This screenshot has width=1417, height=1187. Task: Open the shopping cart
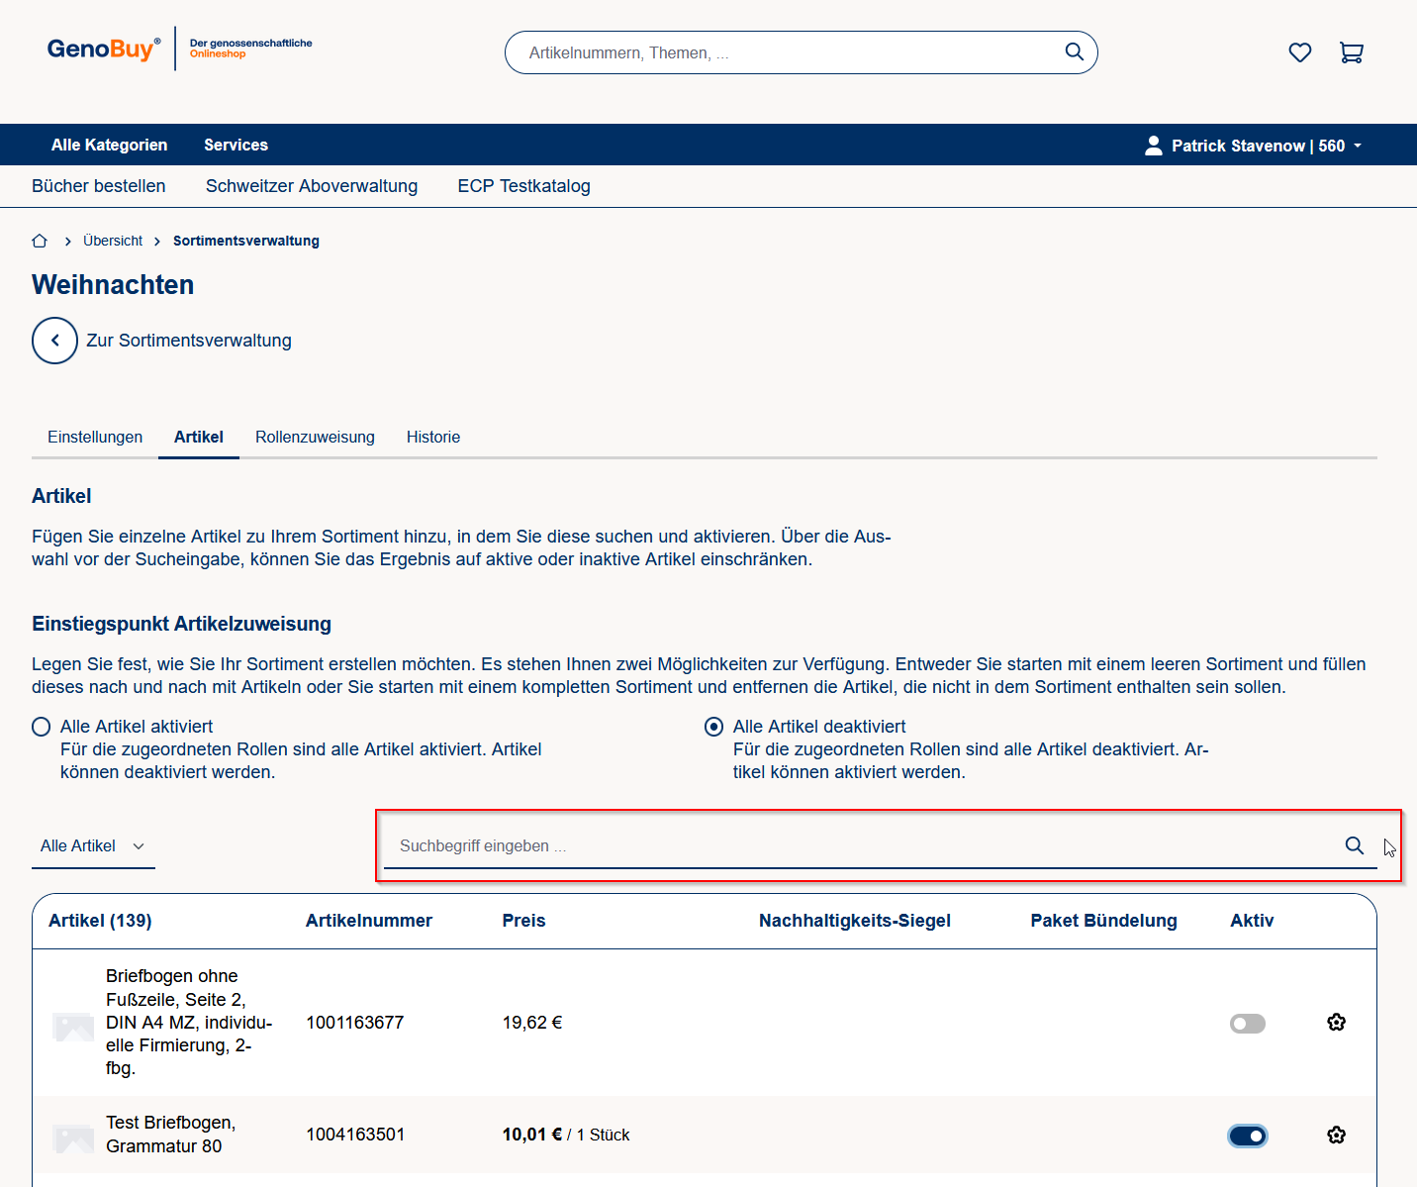click(x=1351, y=52)
